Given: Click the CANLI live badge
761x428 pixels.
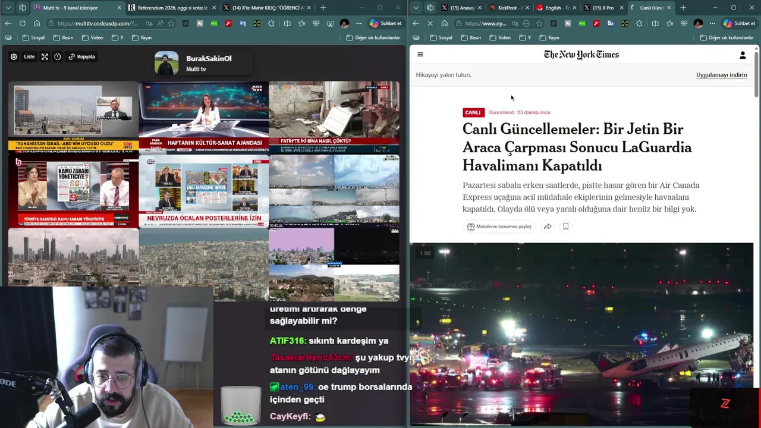Looking at the screenshot, I should pyautogui.click(x=473, y=112).
